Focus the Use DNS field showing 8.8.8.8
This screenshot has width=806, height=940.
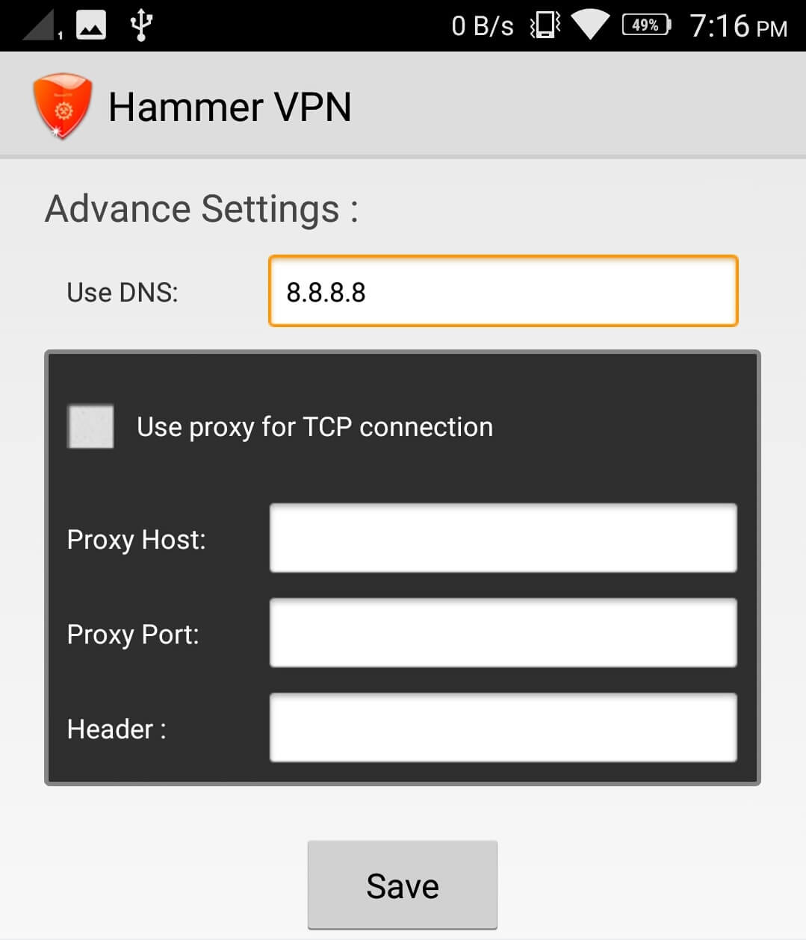503,291
